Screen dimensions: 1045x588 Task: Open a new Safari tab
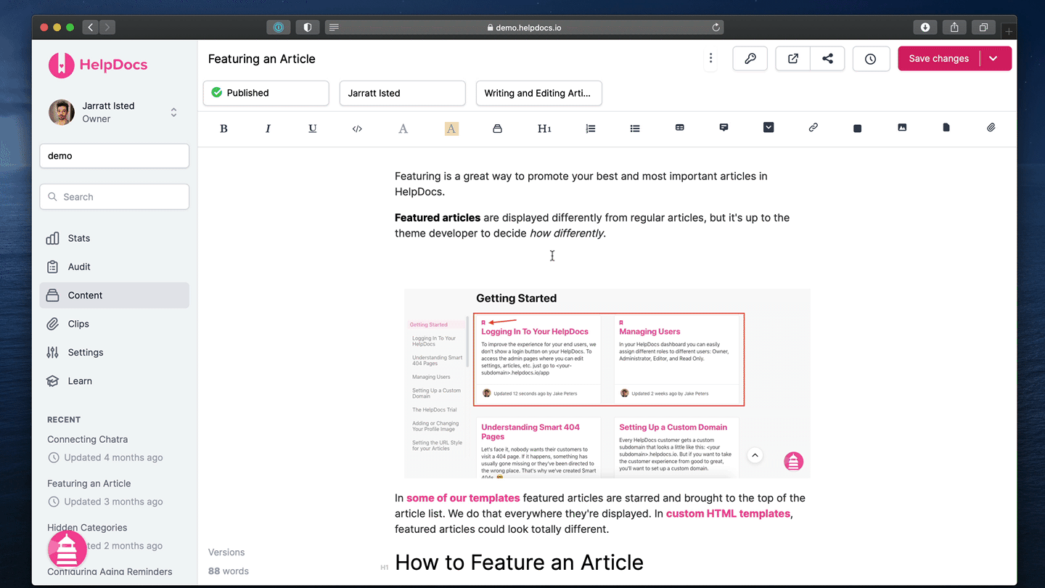click(1009, 31)
